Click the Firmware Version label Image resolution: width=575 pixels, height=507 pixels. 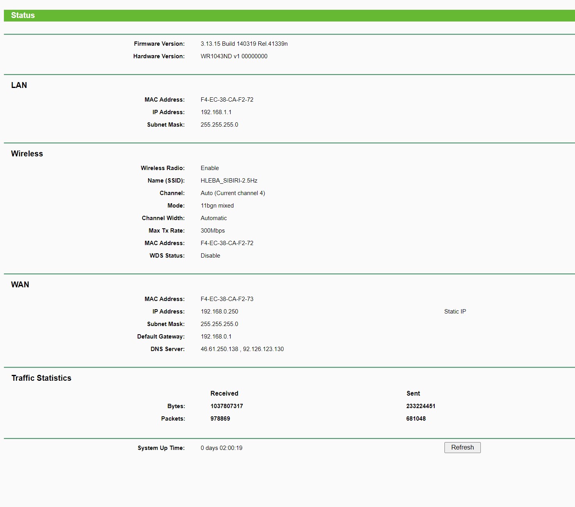tap(159, 44)
